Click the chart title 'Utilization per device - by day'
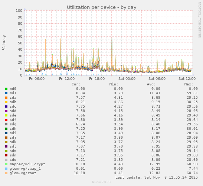 102,7
